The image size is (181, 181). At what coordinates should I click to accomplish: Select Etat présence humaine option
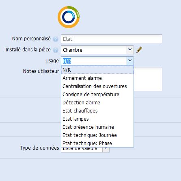[x=97, y=127]
